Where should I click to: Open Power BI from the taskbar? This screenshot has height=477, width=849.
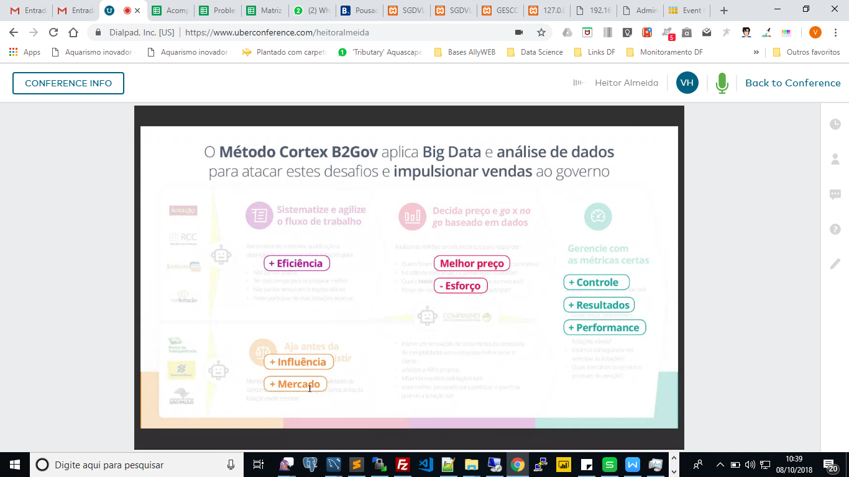click(x=564, y=465)
